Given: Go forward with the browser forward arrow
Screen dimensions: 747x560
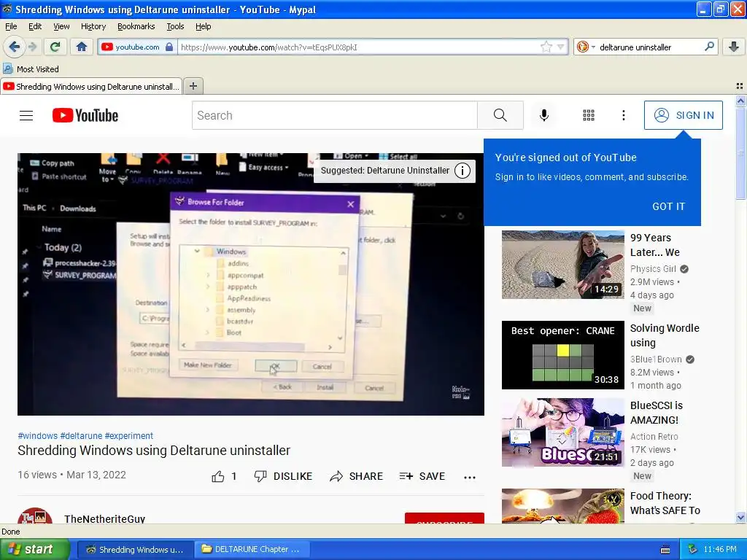Looking at the screenshot, I should (x=32, y=47).
